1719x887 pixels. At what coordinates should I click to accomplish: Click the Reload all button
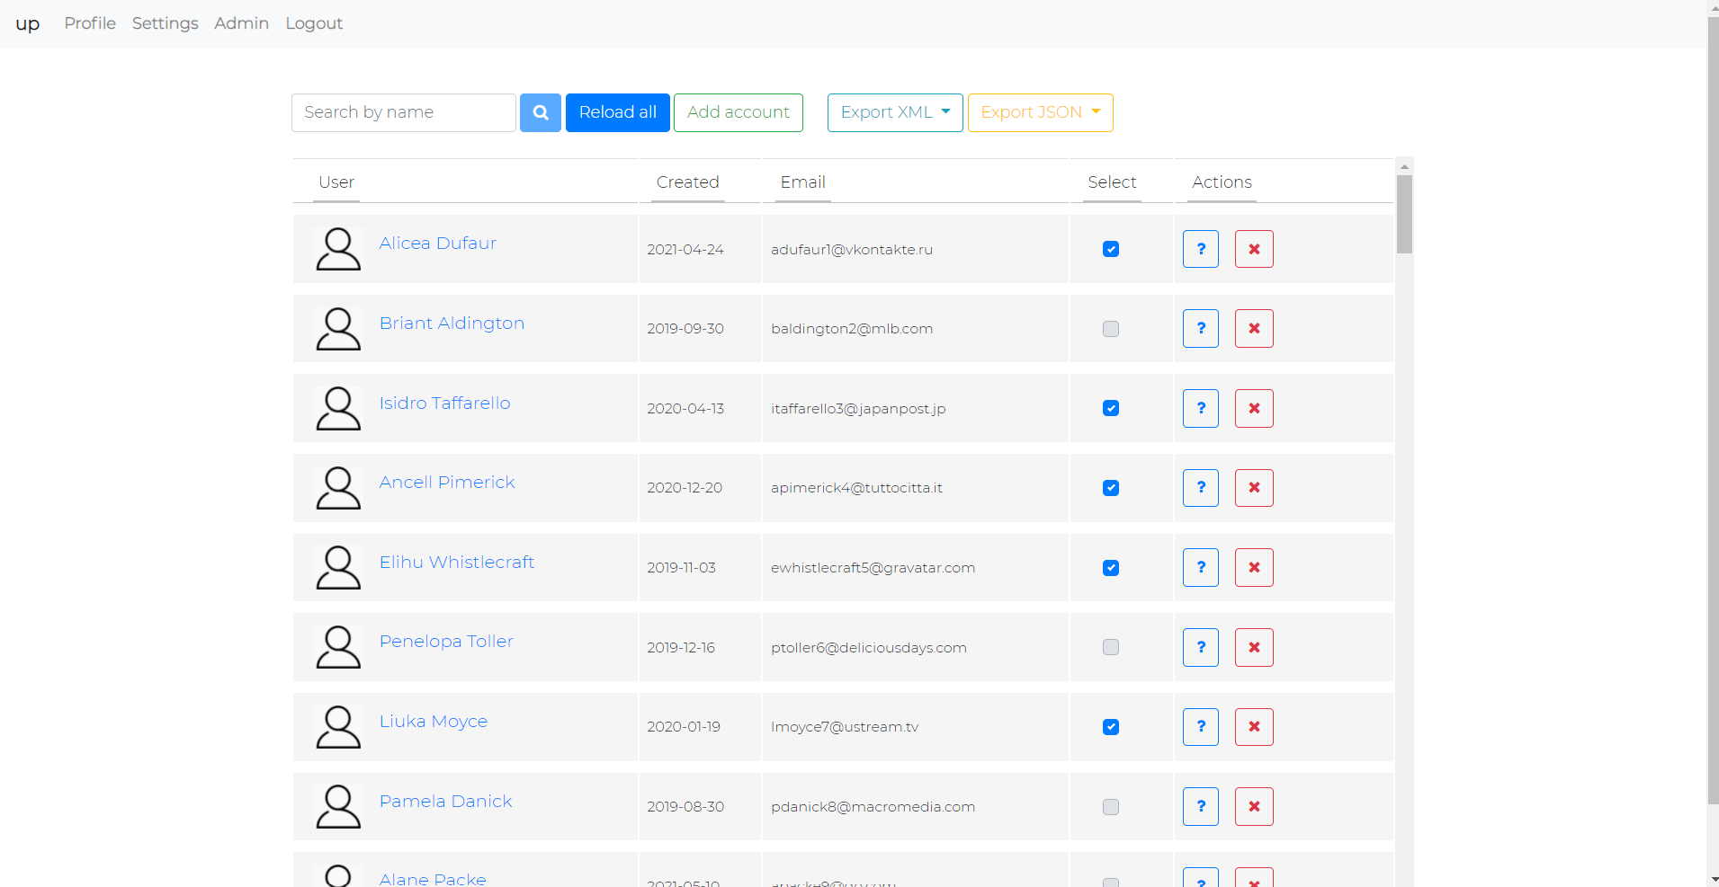coord(618,112)
